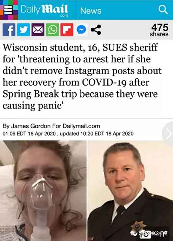Click the article publication date line
The width and height of the screenshot is (173, 241).
pos(68,134)
